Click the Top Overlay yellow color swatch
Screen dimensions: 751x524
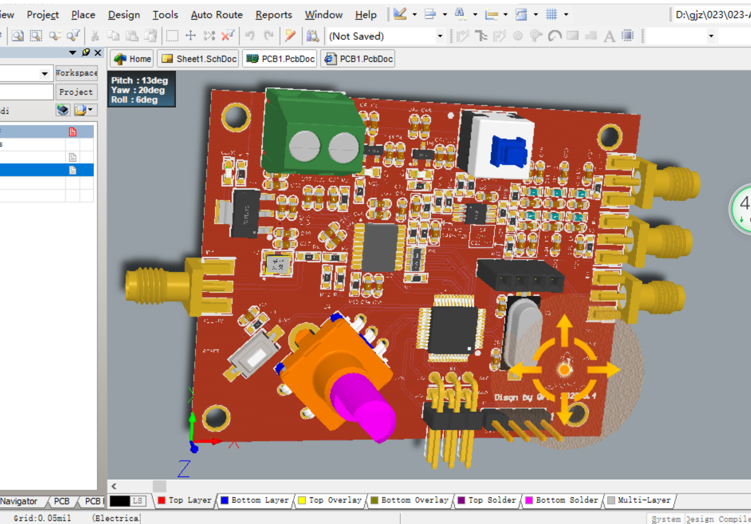click(x=302, y=500)
